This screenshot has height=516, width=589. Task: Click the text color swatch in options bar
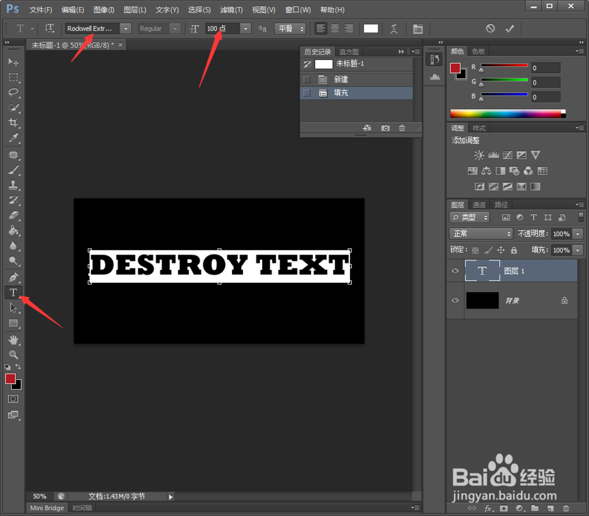(370, 28)
